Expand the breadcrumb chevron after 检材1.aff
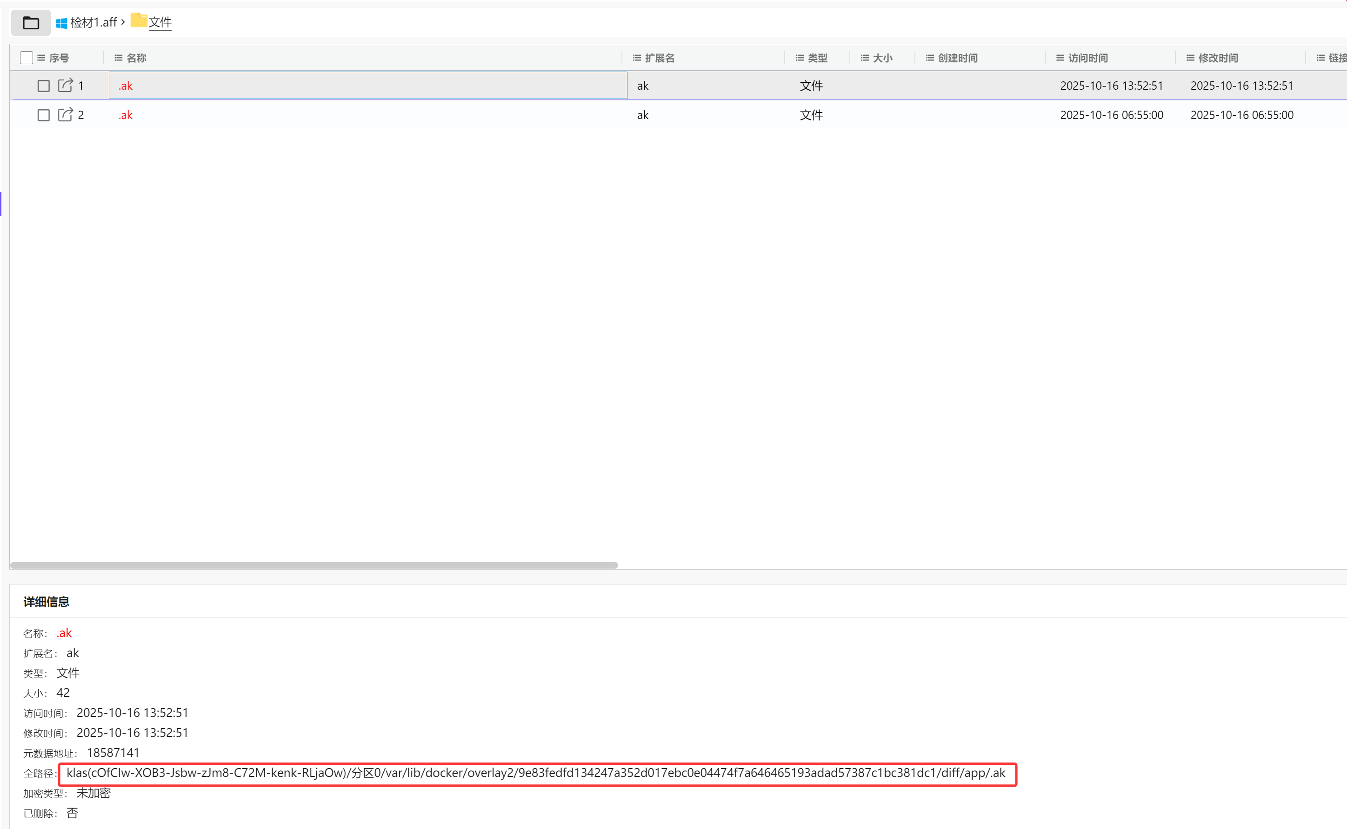Image resolution: width=1347 pixels, height=829 pixels. 123,22
